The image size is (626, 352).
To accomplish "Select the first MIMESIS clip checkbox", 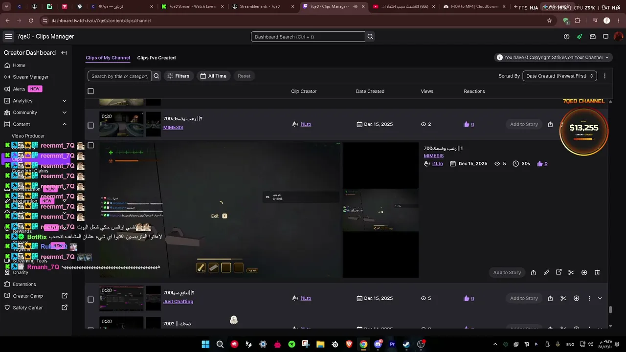I will point(90,125).
